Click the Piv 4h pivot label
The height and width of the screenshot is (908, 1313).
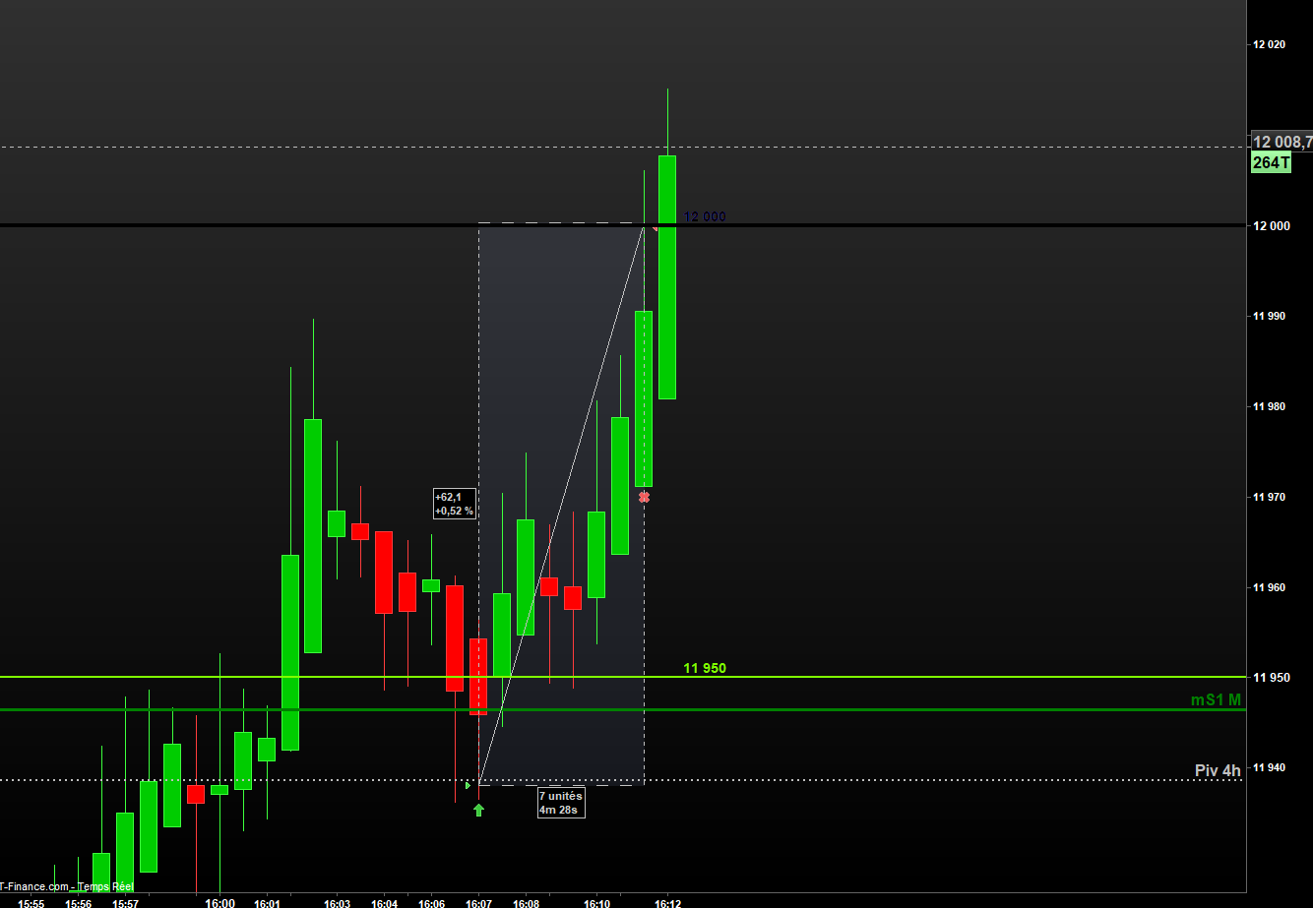tap(1218, 770)
